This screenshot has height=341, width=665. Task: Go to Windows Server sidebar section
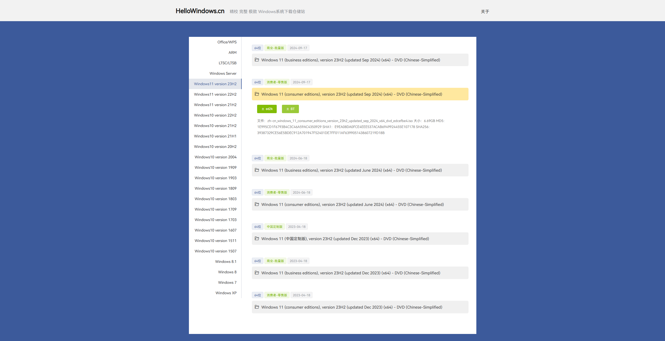223,73
